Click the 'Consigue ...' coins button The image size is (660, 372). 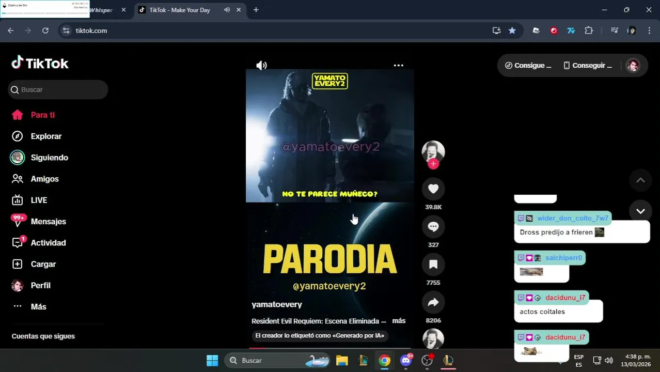528,66
